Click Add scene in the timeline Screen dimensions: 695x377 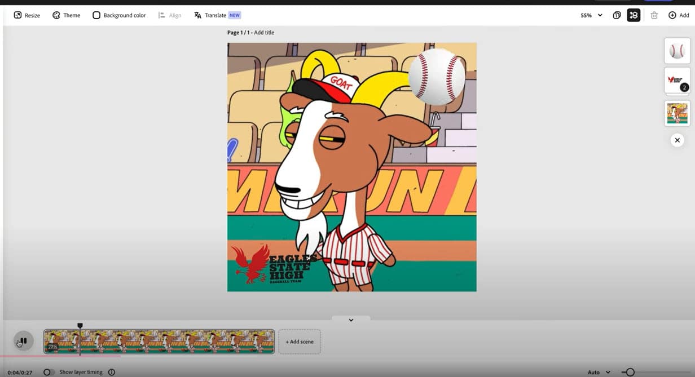pos(300,341)
